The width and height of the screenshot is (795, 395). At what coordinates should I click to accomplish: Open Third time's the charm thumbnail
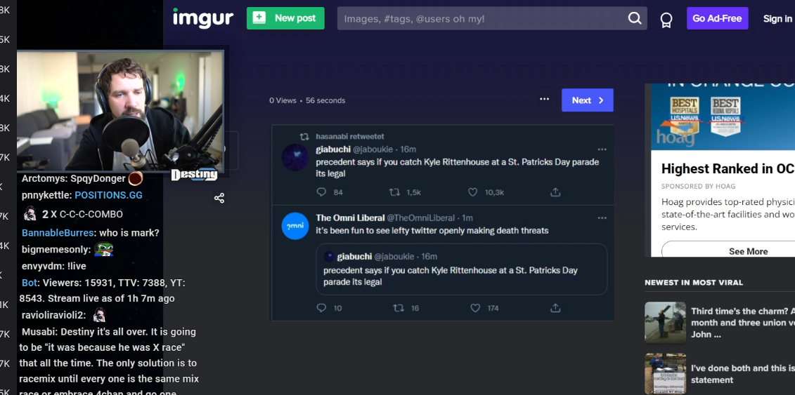665,322
